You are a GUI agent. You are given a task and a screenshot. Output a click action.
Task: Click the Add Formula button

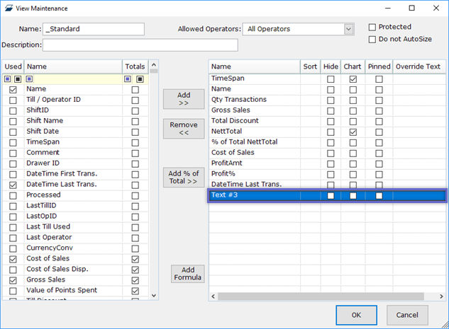pos(187,275)
